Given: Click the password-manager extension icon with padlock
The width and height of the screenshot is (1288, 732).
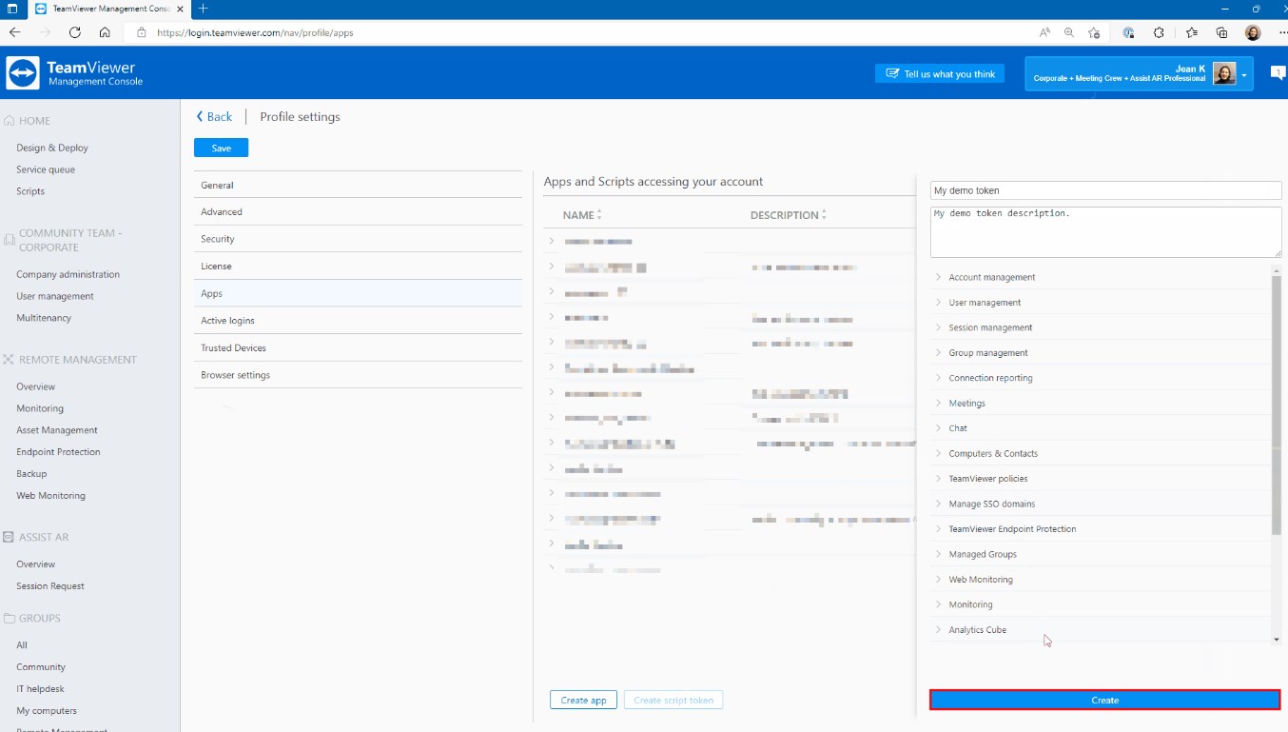Looking at the screenshot, I should 1129,32.
